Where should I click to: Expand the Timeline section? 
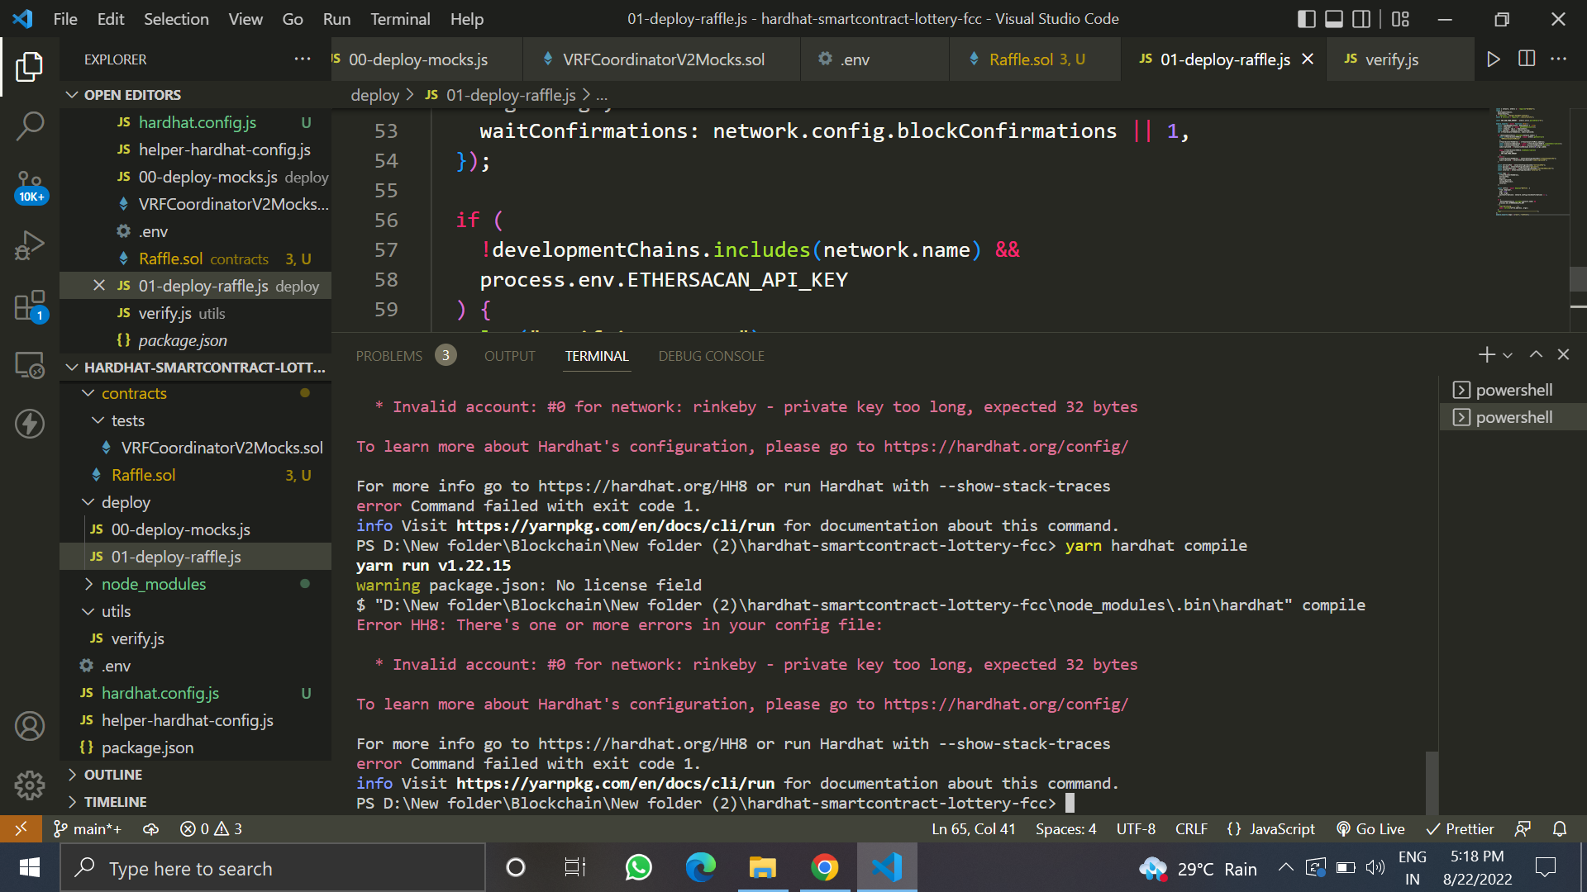[195, 802]
